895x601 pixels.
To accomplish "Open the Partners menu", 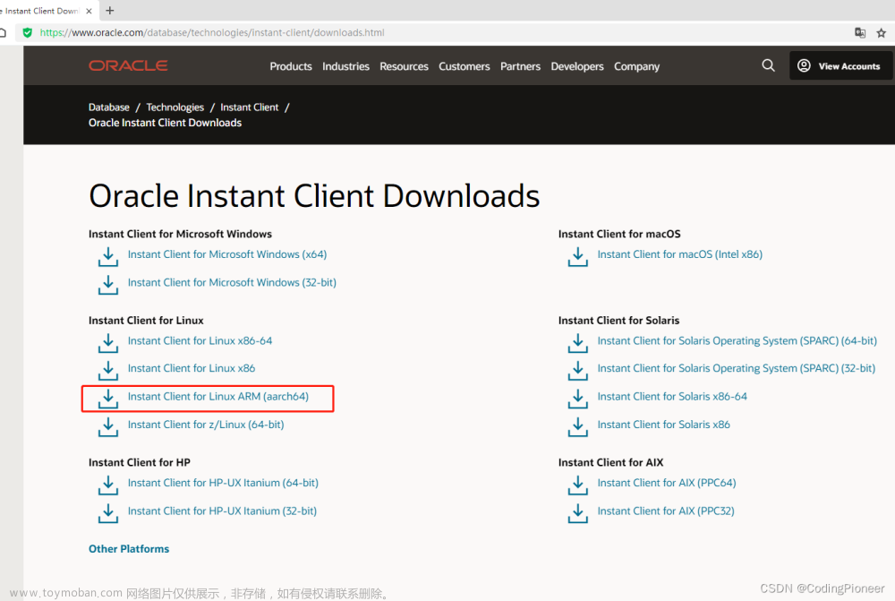I will click(x=520, y=66).
